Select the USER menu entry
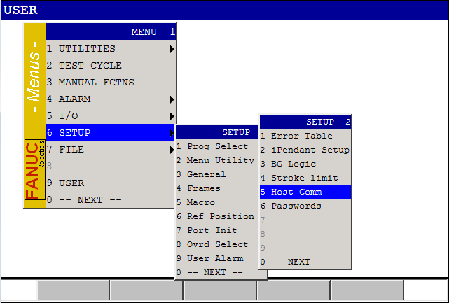This screenshot has width=449, height=303. coord(71,183)
